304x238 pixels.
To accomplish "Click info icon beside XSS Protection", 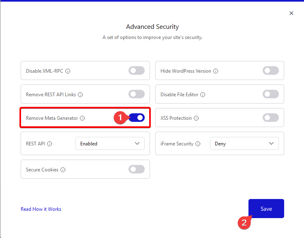I will tap(196, 118).
